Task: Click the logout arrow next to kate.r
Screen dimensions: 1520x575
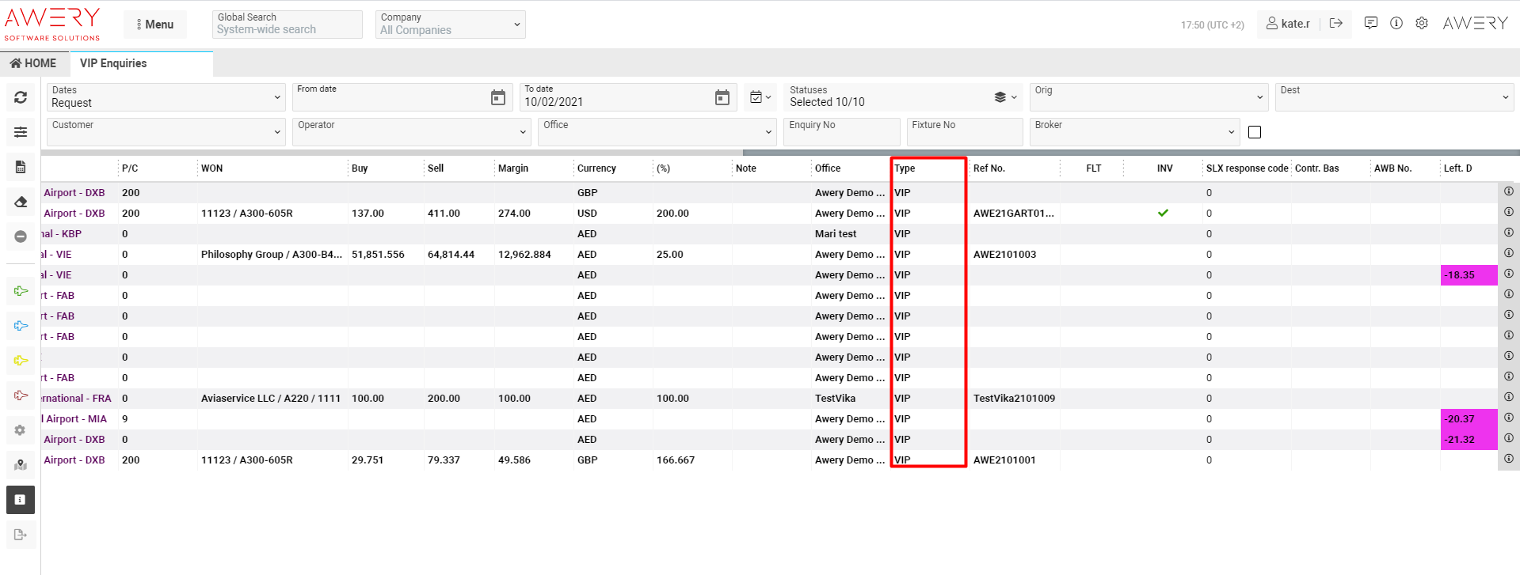Action: (1335, 24)
